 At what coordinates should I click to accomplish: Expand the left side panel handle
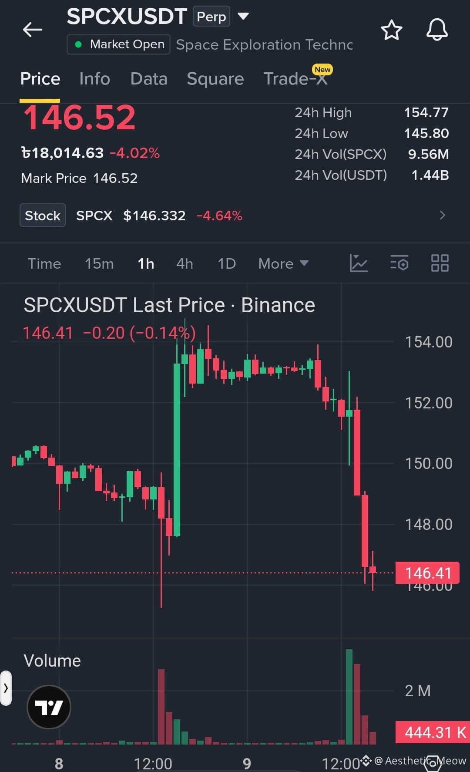pos(6,688)
